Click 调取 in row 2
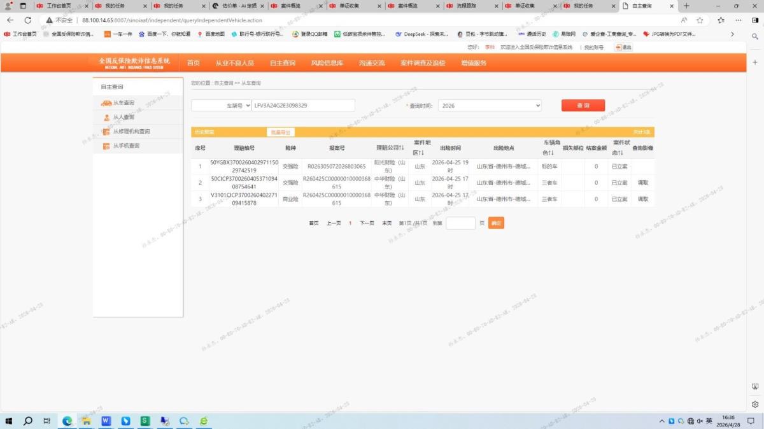764x429 pixels. click(643, 183)
